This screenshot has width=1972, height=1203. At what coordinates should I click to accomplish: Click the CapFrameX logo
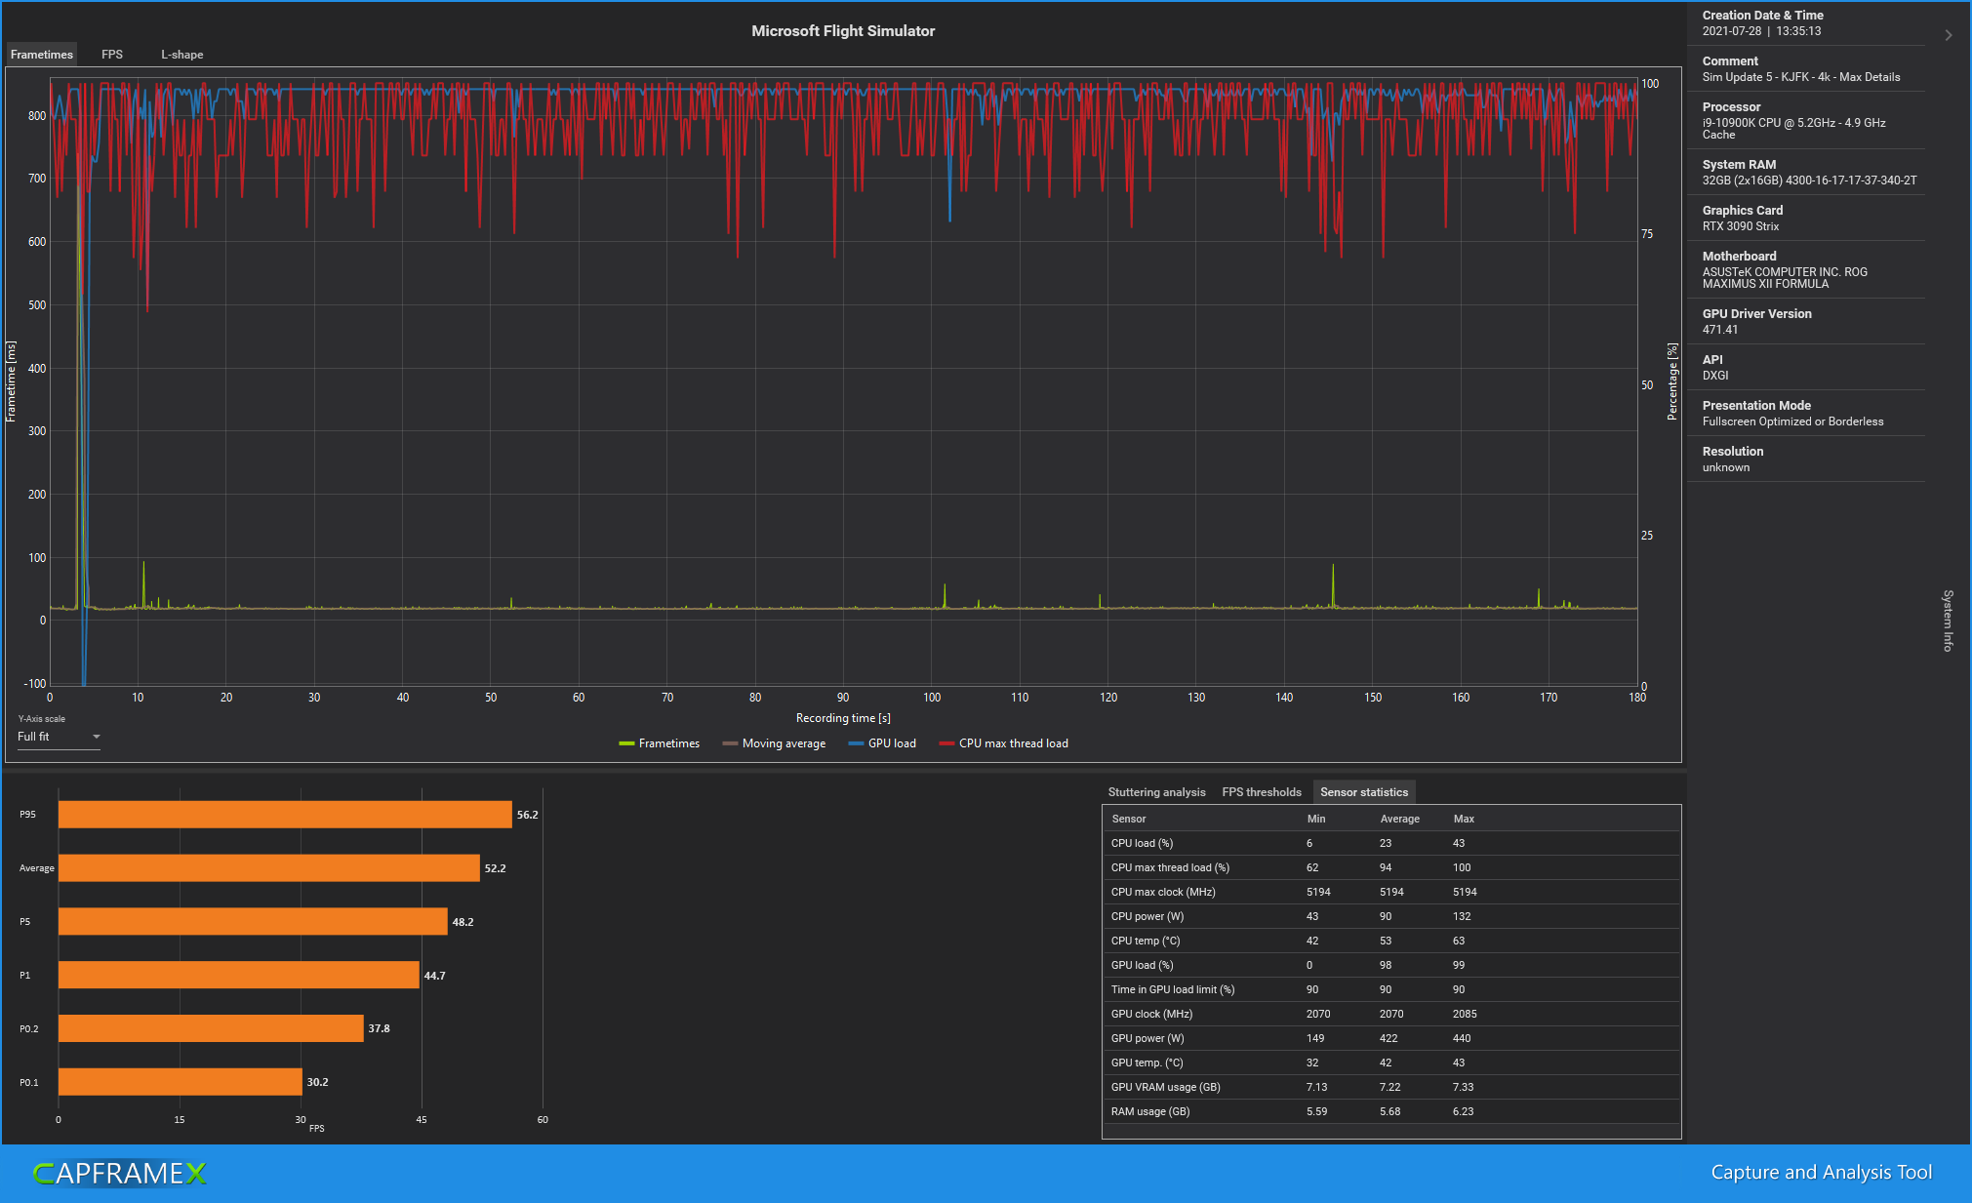coord(119,1173)
